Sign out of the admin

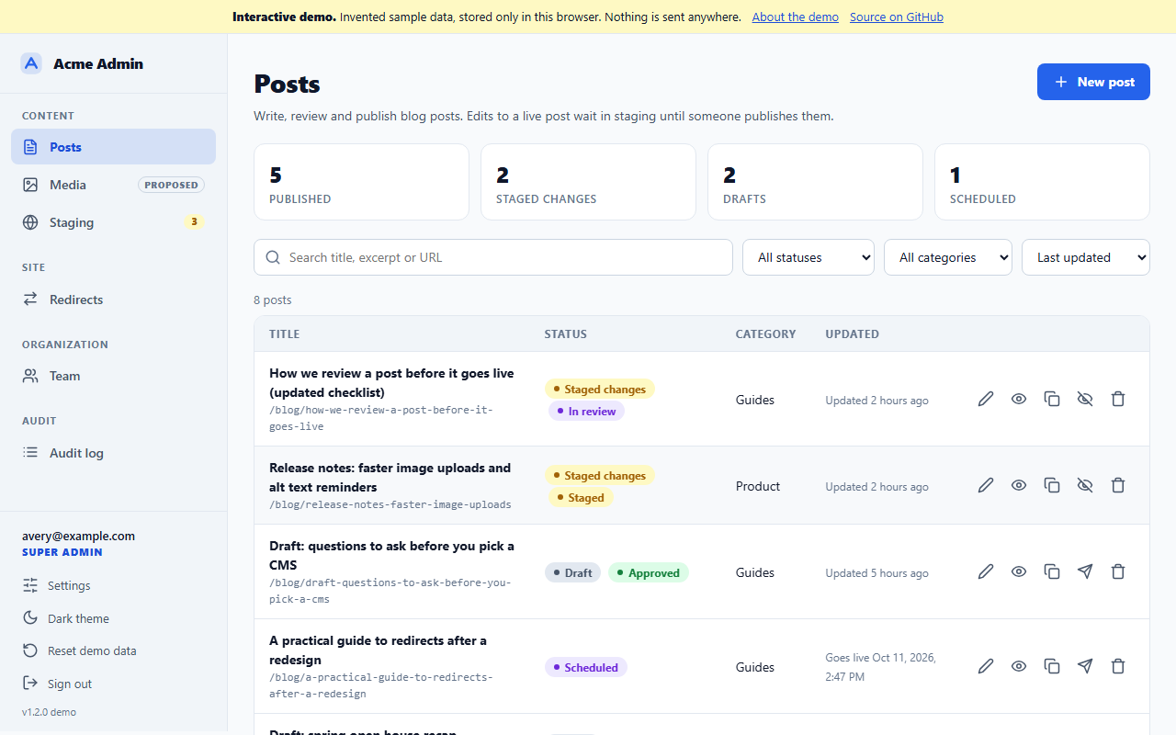[x=114, y=684]
